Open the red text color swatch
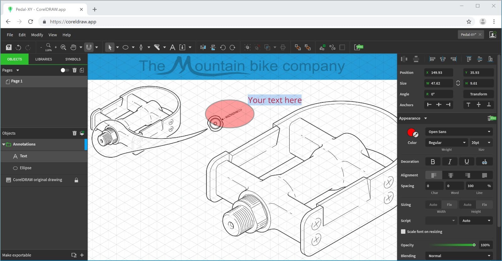 (412, 133)
